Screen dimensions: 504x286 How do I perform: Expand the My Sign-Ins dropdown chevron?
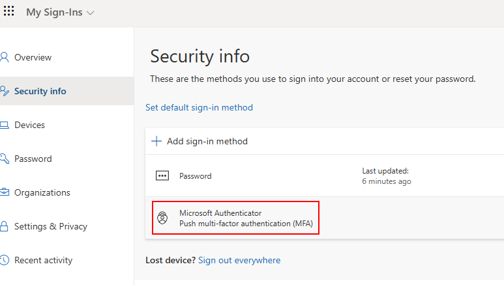click(91, 13)
